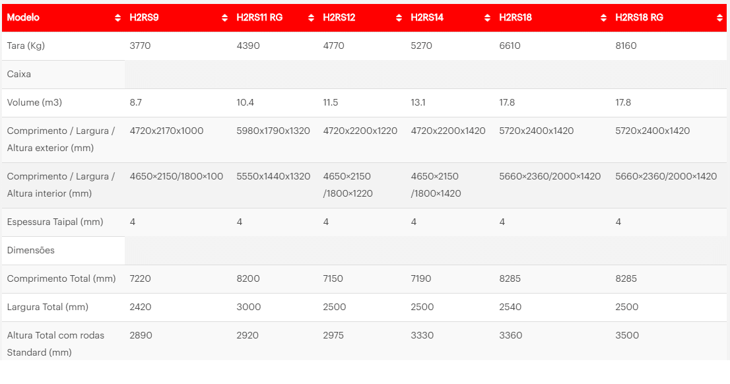This screenshot has height=384, width=730.
Task: Click sort arrows next to H2RS12
Action: [399, 18]
